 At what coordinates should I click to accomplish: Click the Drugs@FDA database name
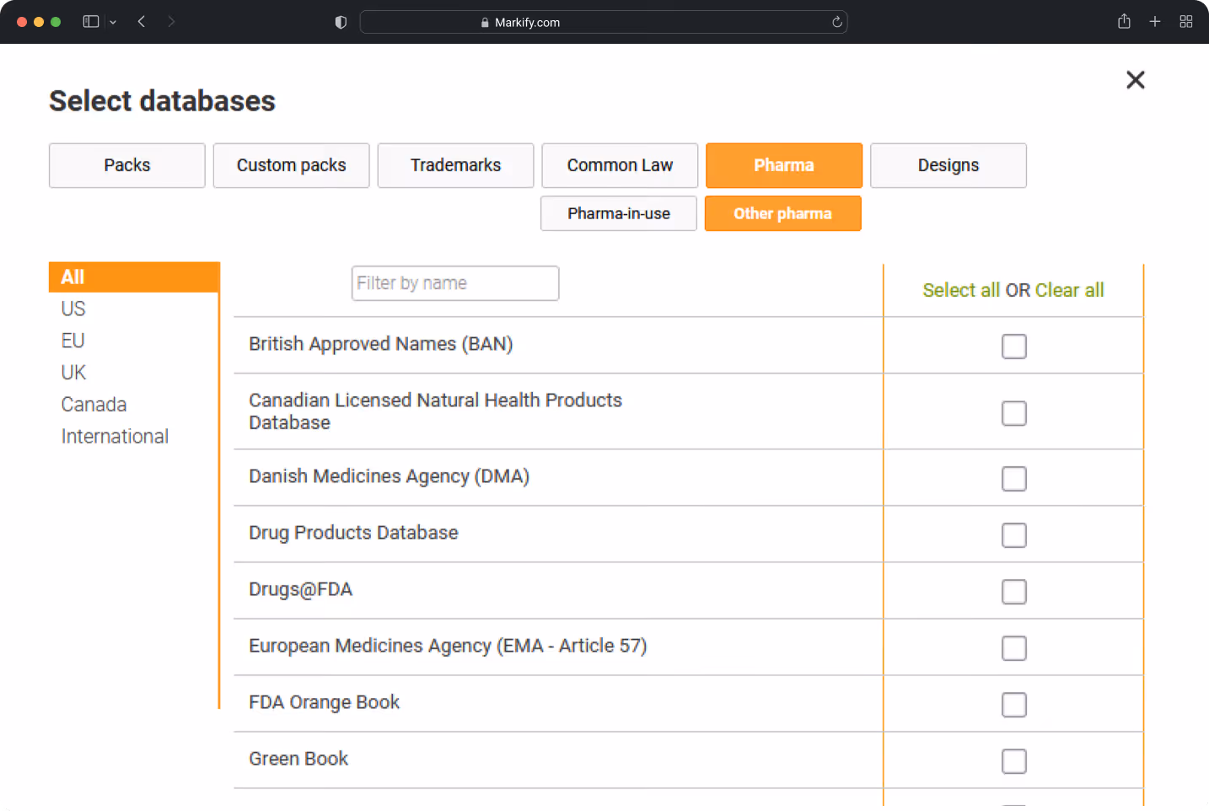(x=300, y=589)
